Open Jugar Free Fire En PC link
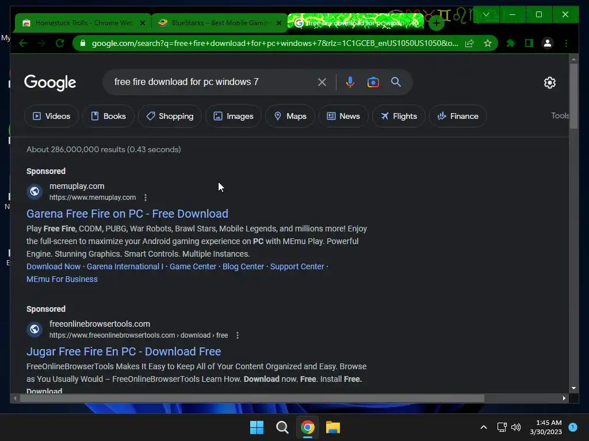Viewport: 589px width, 441px height. click(x=124, y=352)
